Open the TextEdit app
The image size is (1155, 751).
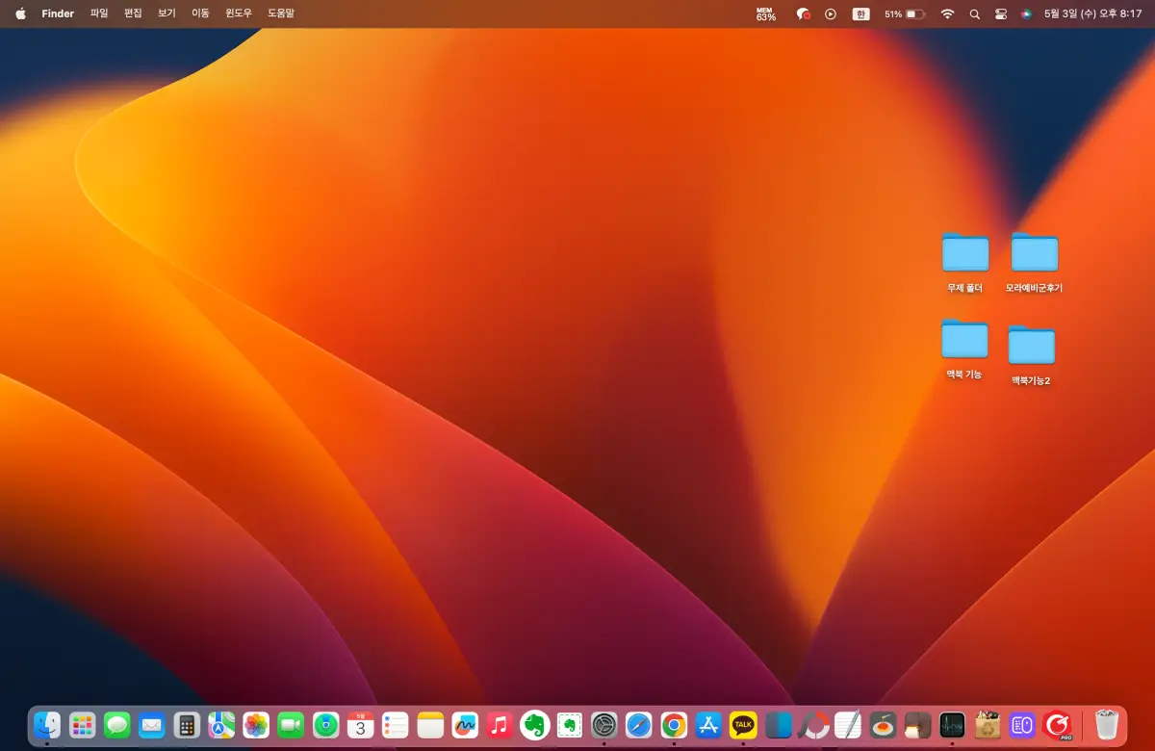click(848, 725)
